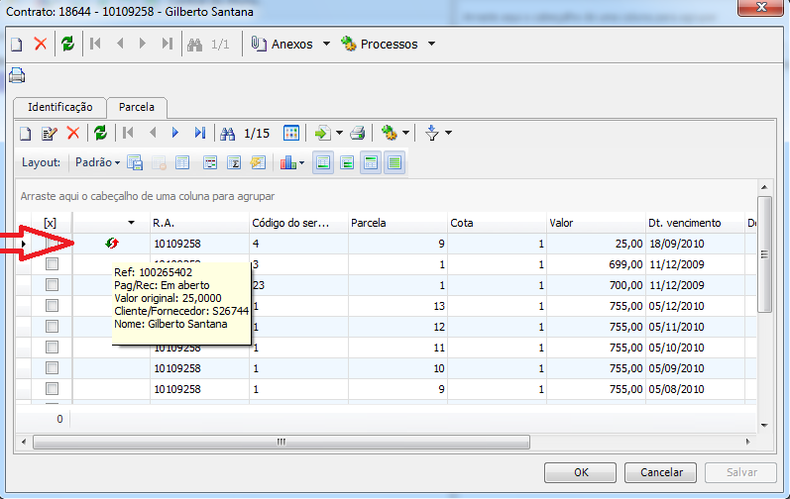
Task: Open the bar chart icon
Action: pos(288,162)
